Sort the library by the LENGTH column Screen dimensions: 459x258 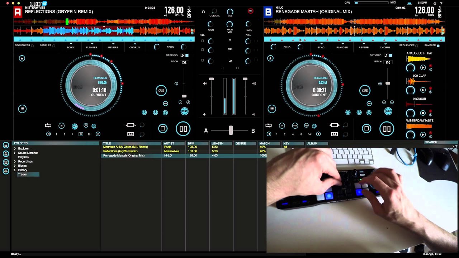pyautogui.click(x=222, y=143)
